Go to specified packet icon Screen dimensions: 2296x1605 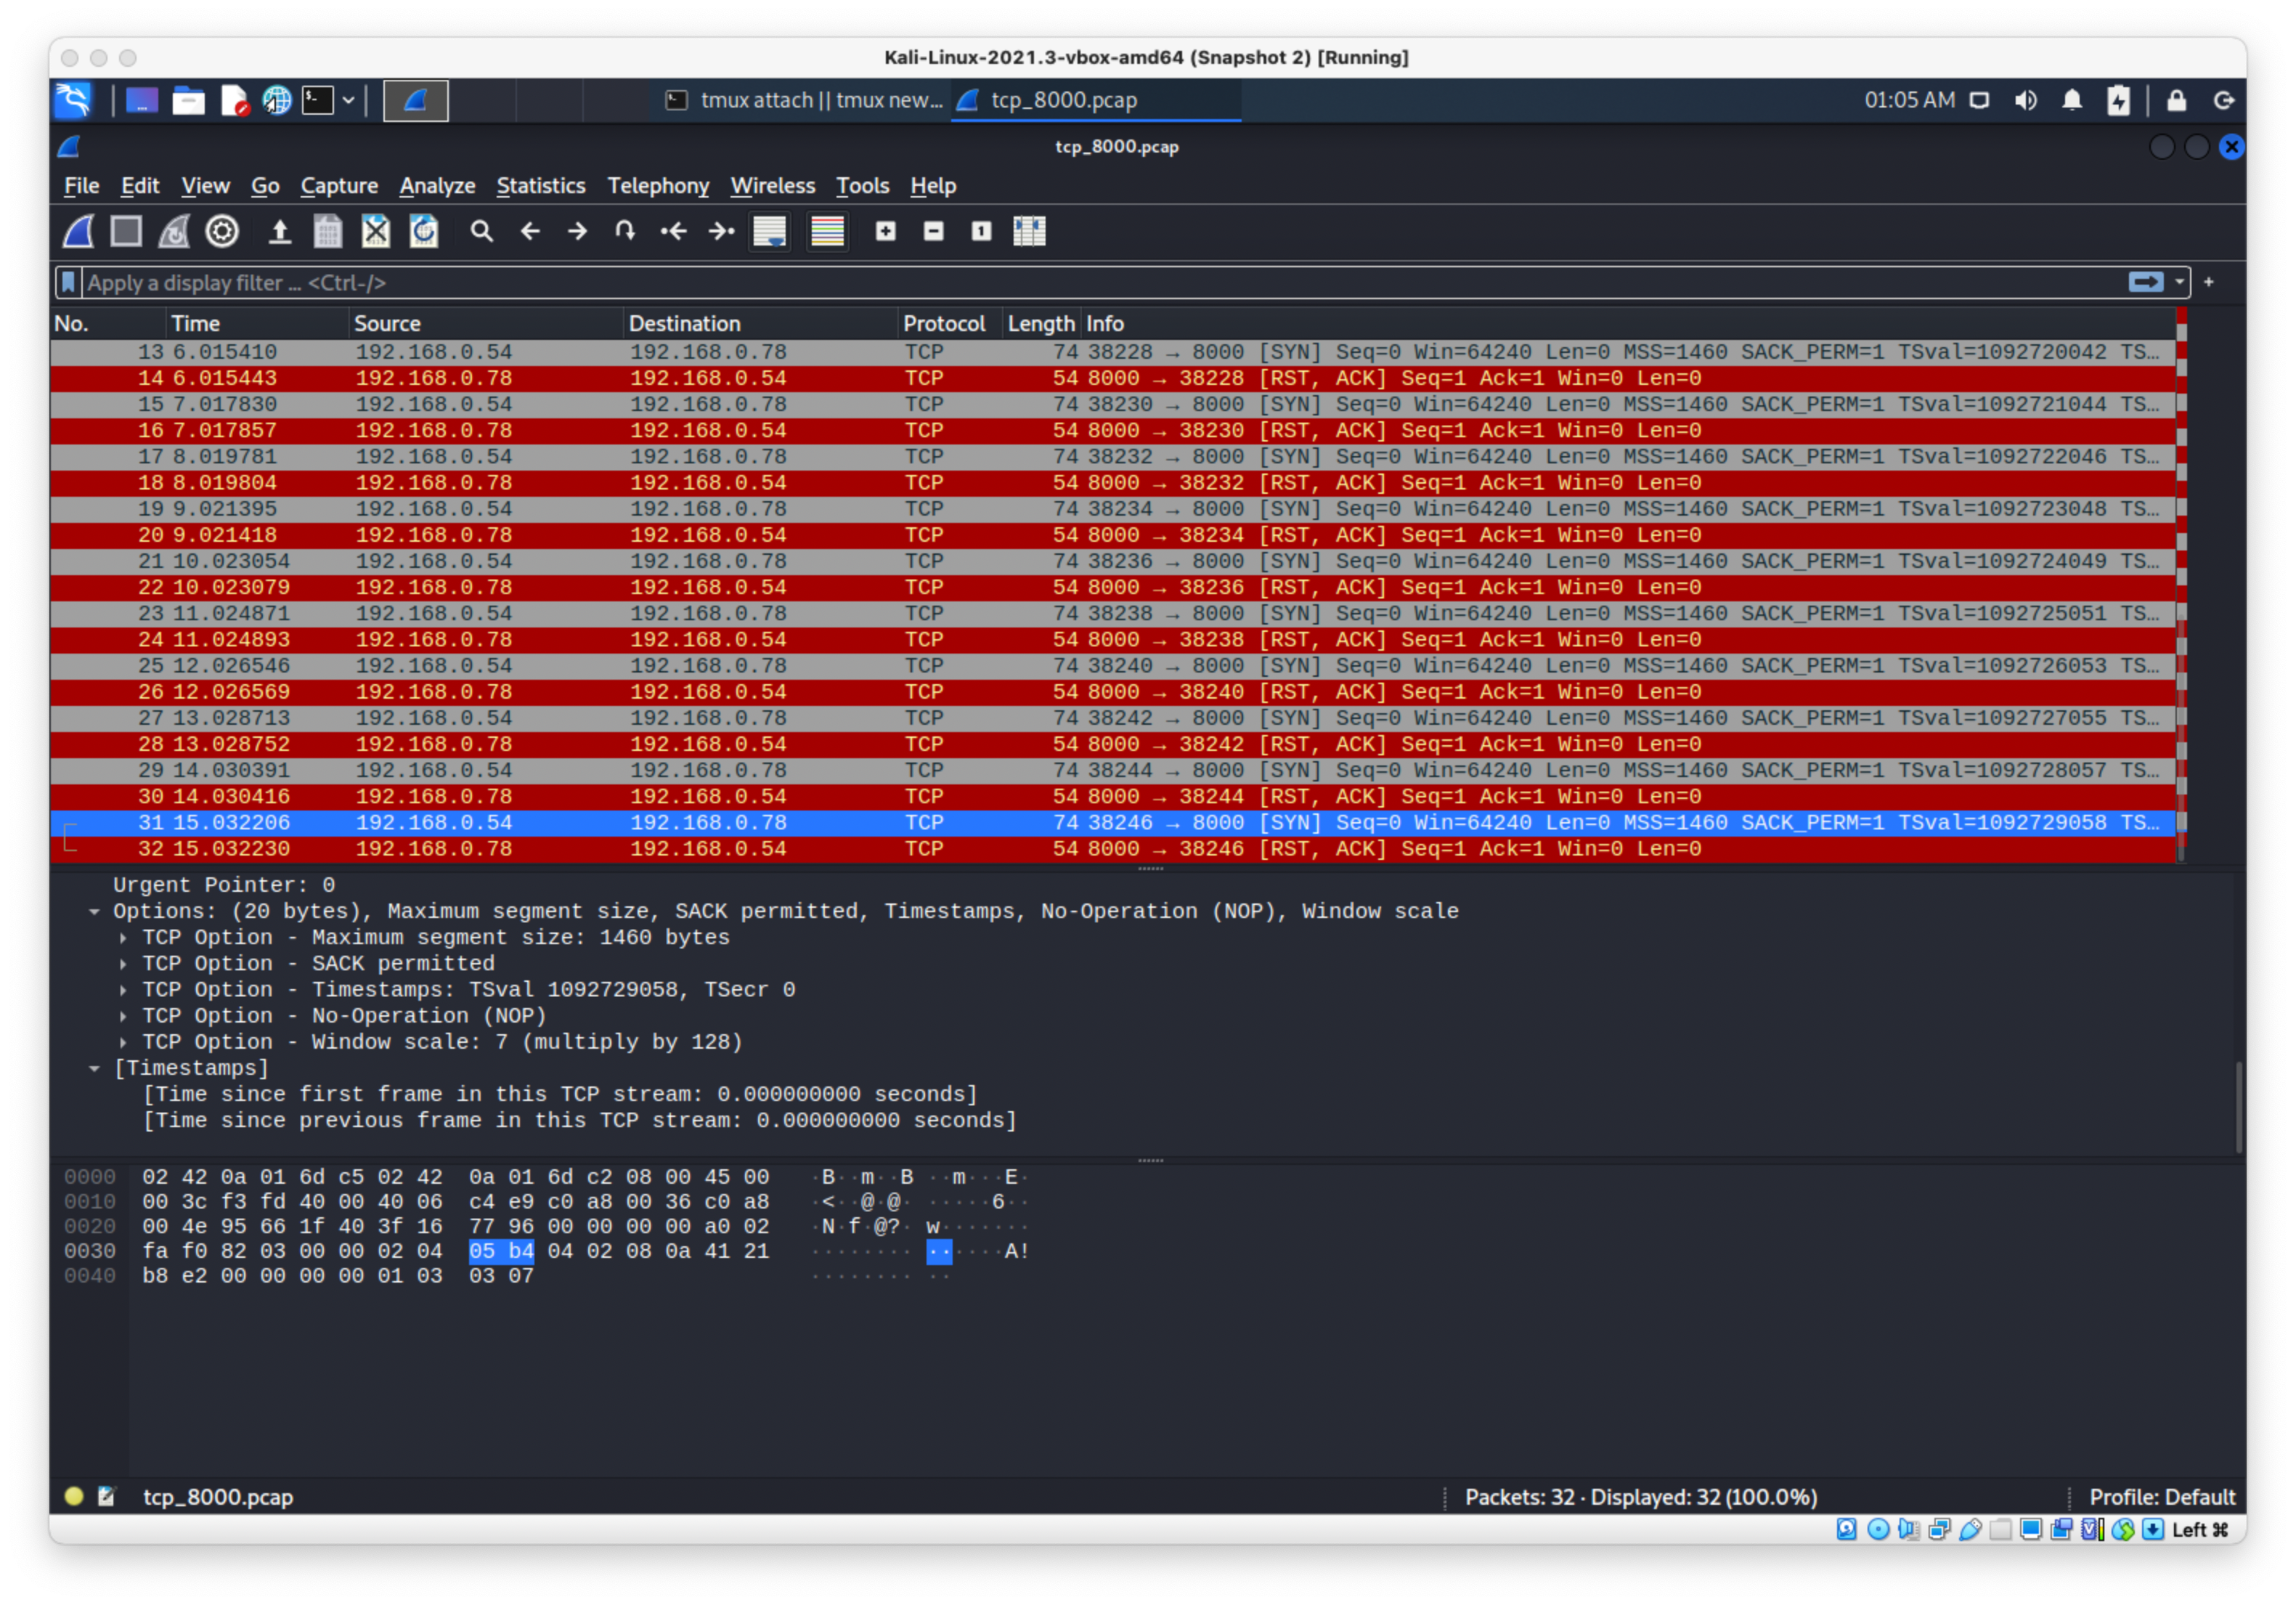click(625, 232)
